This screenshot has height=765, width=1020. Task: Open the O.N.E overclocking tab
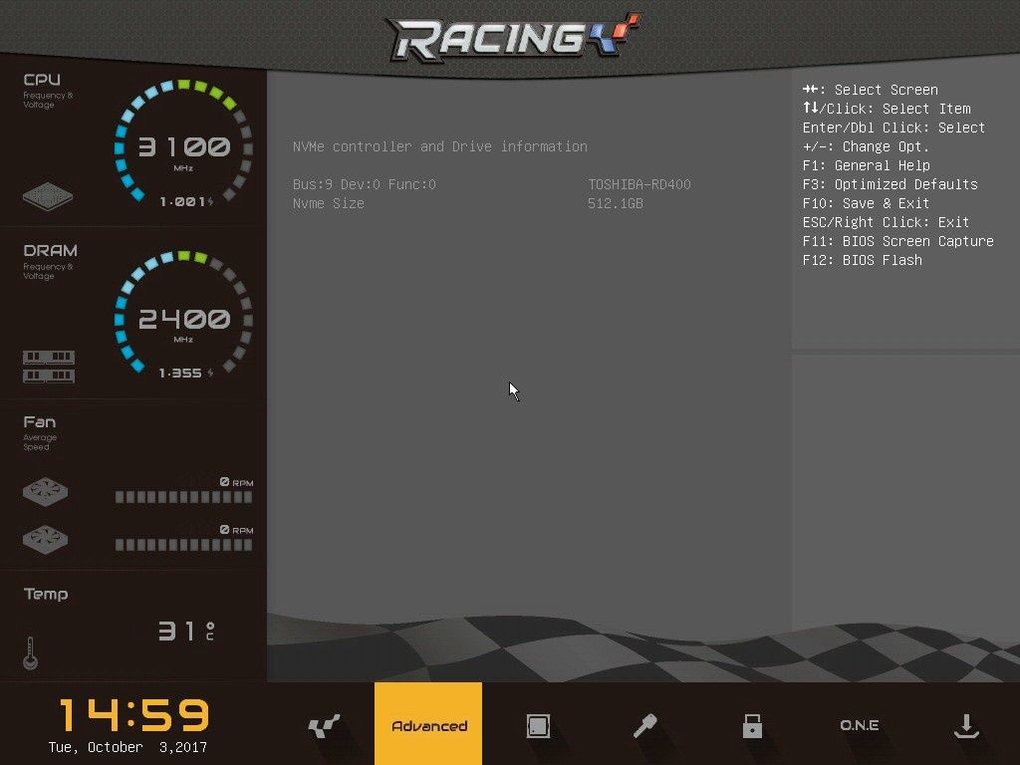click(860, 725)
